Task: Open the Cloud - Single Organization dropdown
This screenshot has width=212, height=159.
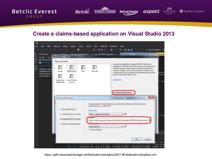Action: [x=106, y=114]
